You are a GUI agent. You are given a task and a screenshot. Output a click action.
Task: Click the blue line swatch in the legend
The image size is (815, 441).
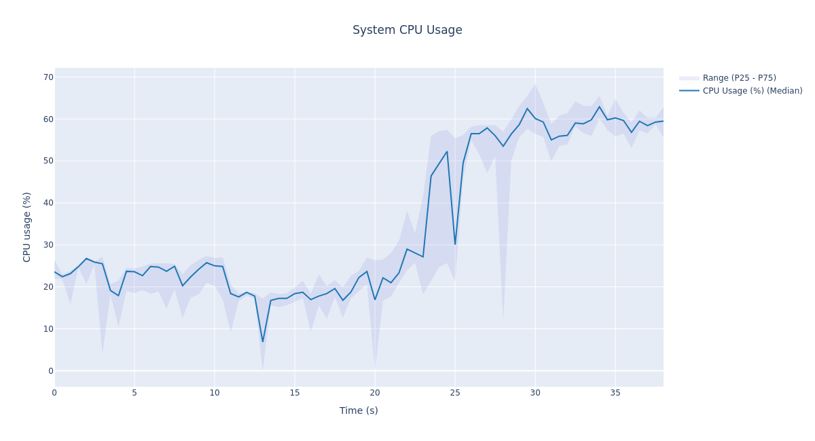click(689, 91)
